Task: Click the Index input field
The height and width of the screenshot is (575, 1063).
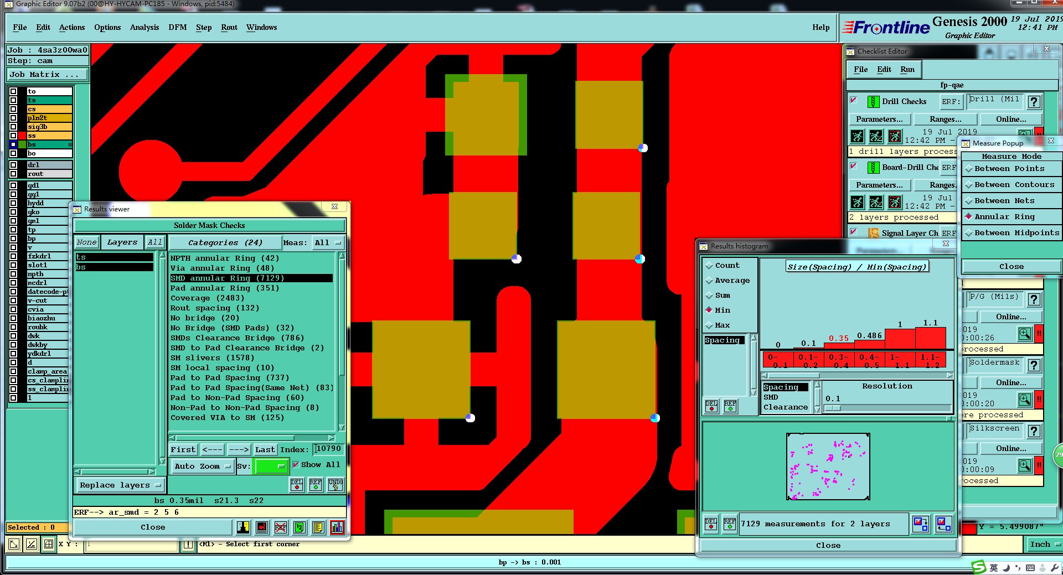Action: click(x=328, y=449)
